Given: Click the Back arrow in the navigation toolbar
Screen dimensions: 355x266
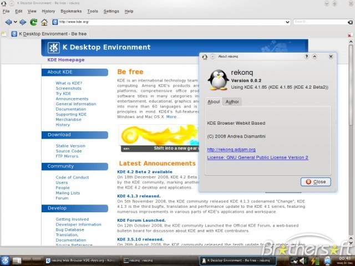Looking at the screenshot, I should click(x=7, y=22).
